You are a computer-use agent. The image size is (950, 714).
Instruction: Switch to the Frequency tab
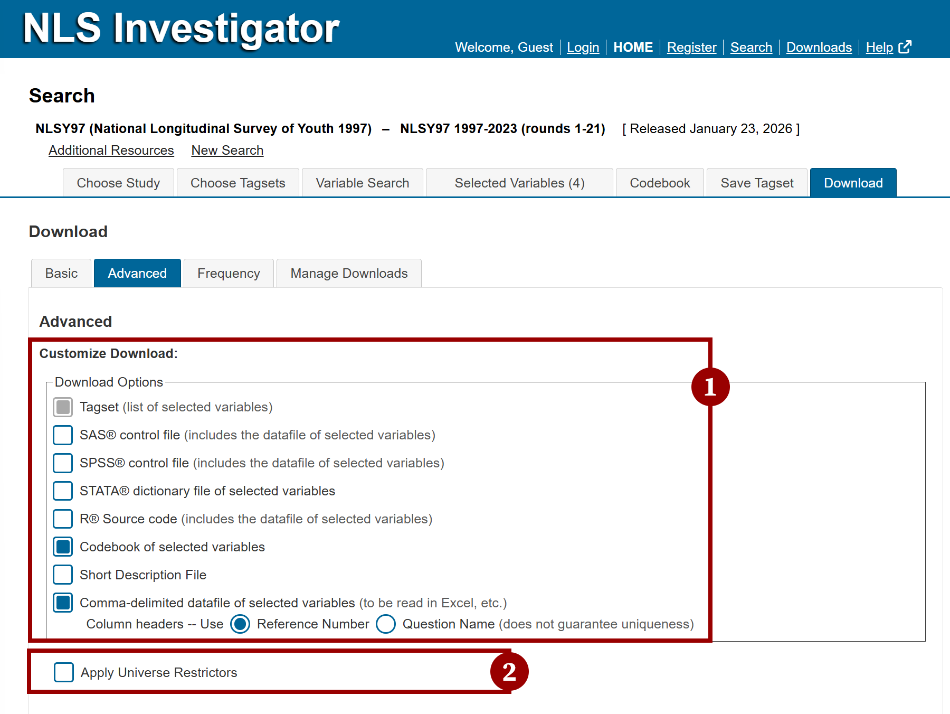pyautogui.click(x=229, y=273)
